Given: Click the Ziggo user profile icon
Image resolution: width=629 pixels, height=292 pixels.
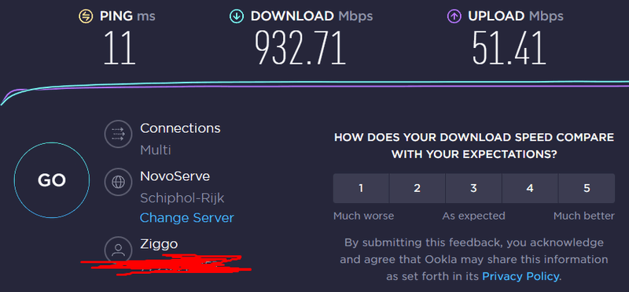Looking at the screenshot, I should [118, 249].
